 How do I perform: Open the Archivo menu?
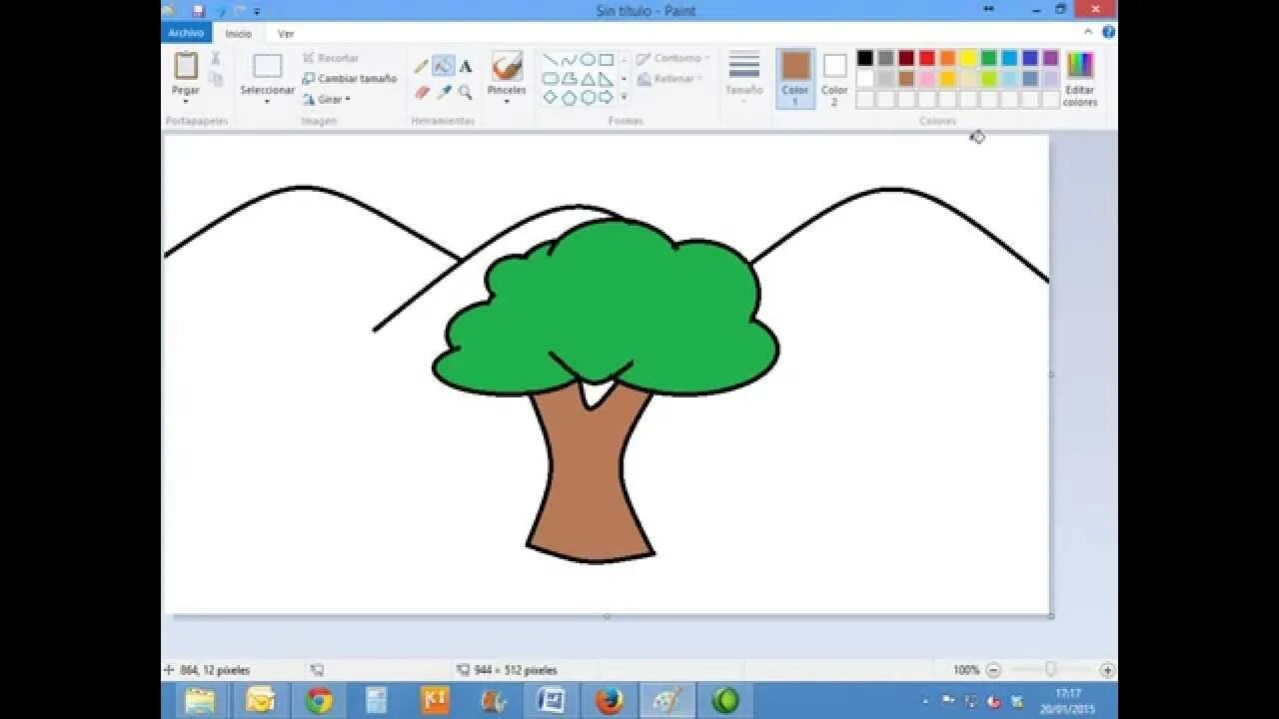186,33
